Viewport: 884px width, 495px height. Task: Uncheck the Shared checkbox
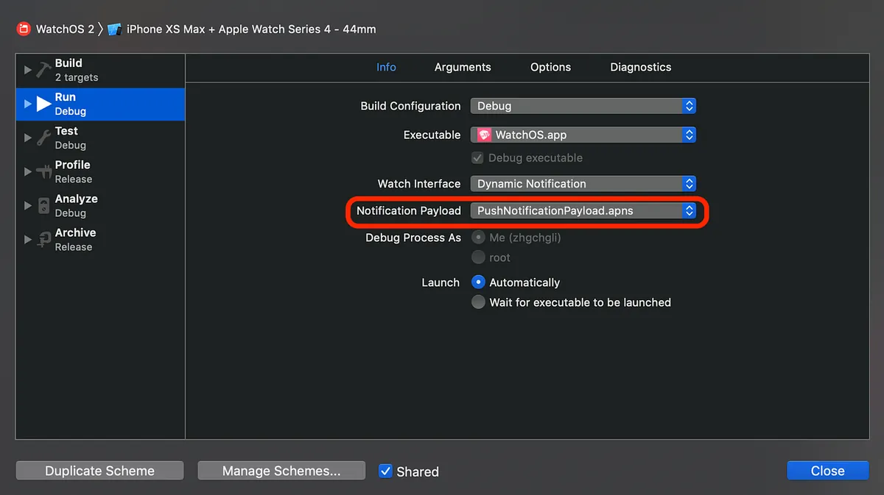click(385, 471)
